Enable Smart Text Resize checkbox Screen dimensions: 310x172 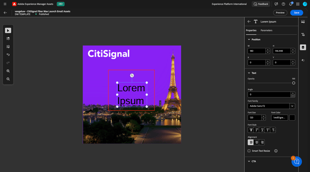[x=249, y=151]
